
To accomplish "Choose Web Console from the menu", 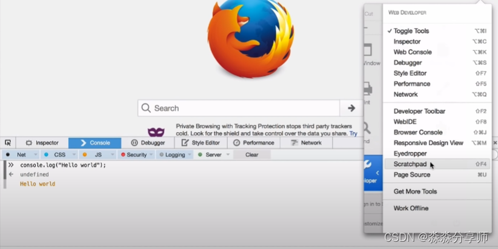I will click(437, 52).
